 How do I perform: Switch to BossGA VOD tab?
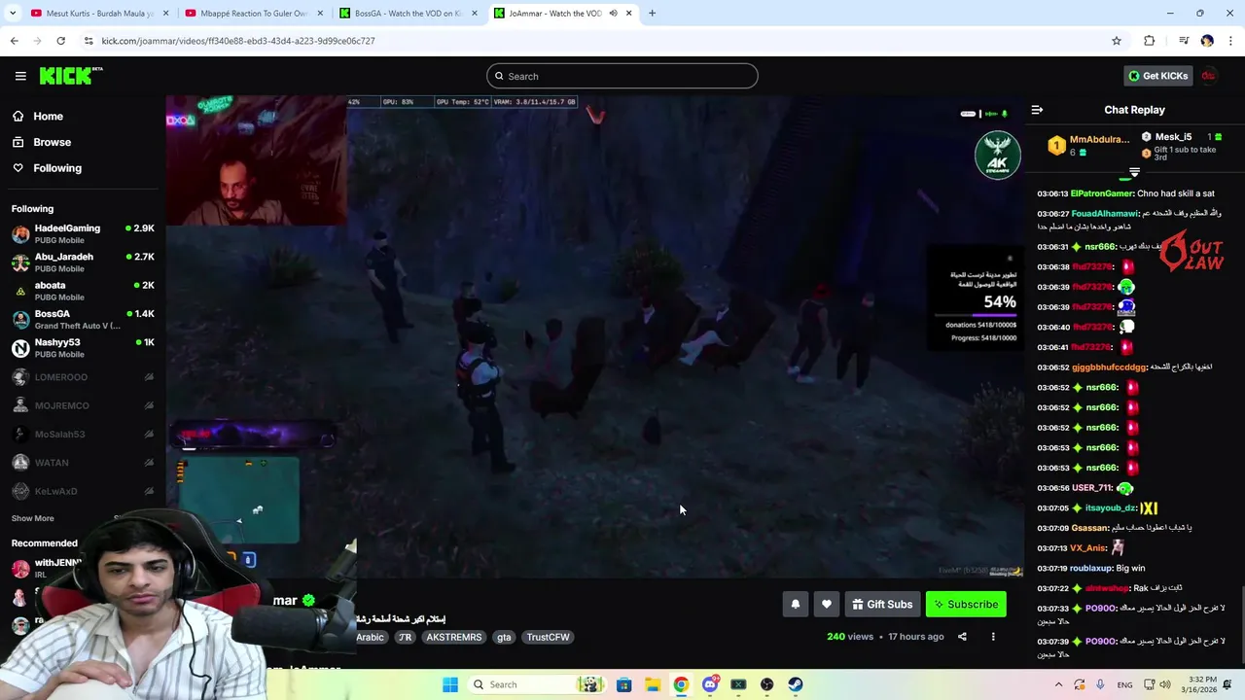click(x=407, y=14)
